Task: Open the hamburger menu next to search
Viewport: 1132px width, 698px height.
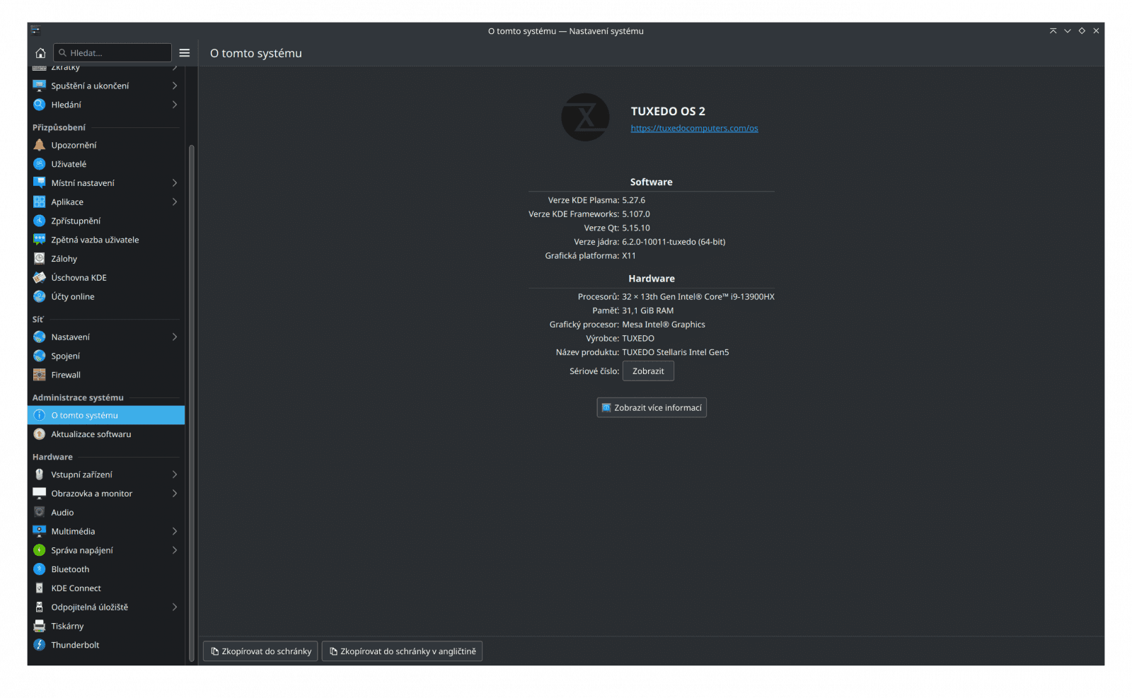Action: pyautogui.click(x=185, y=52)
